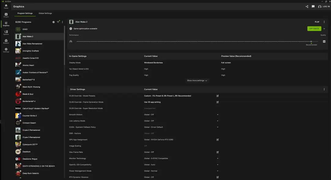Expand the Smooth Motion dropdown
This screenshot has width=331, height=180.
pyautogui.click(x=218, y=115)
